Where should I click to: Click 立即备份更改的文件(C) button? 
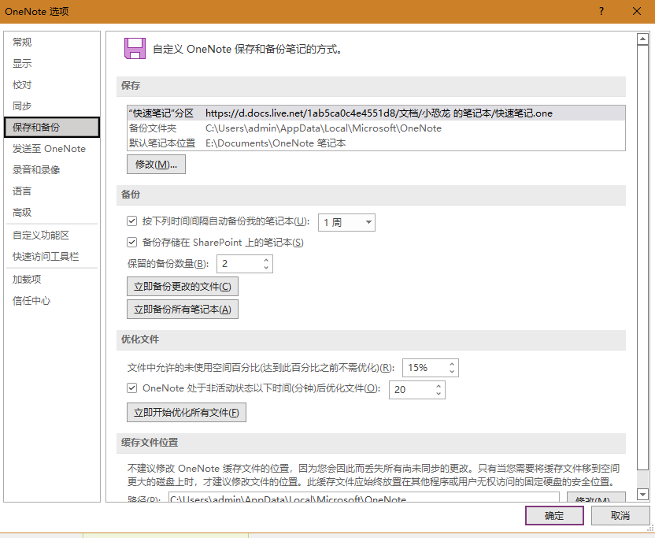click(183, 287)
